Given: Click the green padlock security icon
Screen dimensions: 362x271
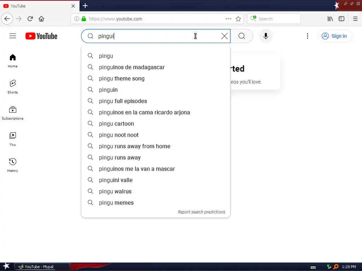Looking at the screenshot, I should (84, 19).
